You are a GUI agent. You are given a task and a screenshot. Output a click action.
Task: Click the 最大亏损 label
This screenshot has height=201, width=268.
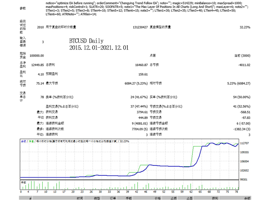(x=52, y=83)
